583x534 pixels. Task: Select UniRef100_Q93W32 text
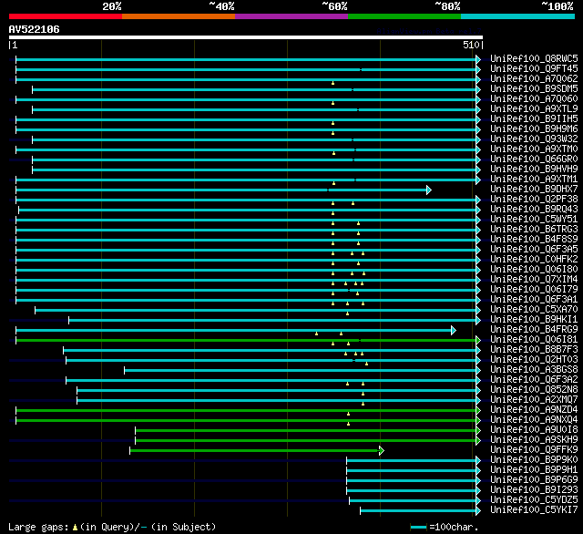click(534, 139)
